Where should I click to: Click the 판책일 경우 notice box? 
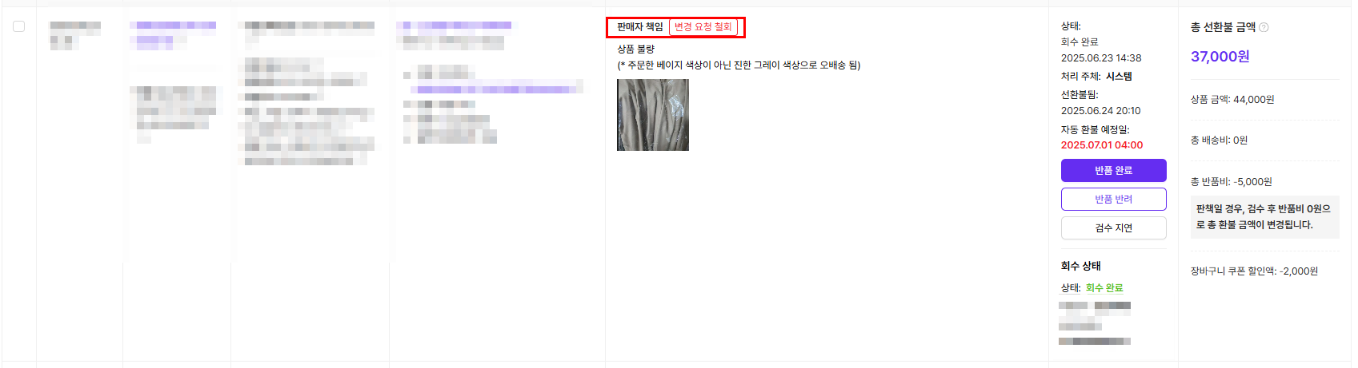coord(1264,217)
